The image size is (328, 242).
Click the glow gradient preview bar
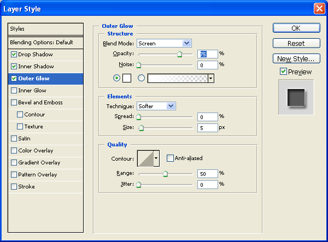point(178,78)
